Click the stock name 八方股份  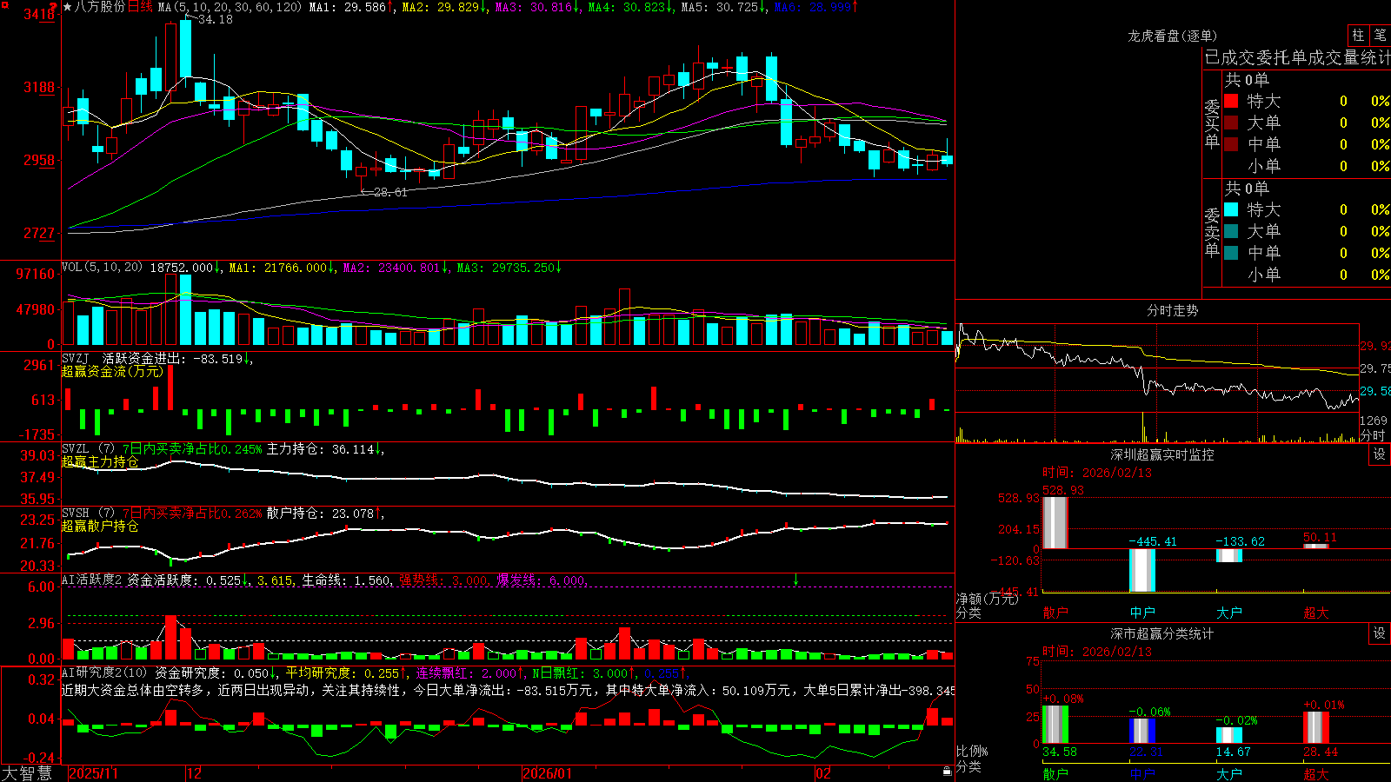tap(100, 7)
